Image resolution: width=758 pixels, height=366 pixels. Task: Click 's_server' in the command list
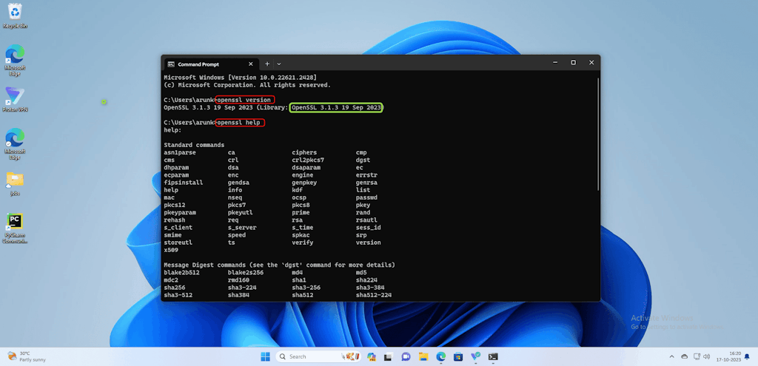point(242,228)
